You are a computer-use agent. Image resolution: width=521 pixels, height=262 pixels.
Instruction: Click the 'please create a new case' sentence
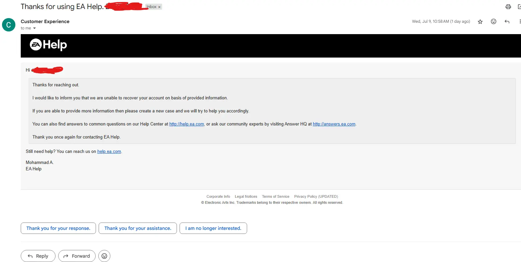[x=141, y=111]
